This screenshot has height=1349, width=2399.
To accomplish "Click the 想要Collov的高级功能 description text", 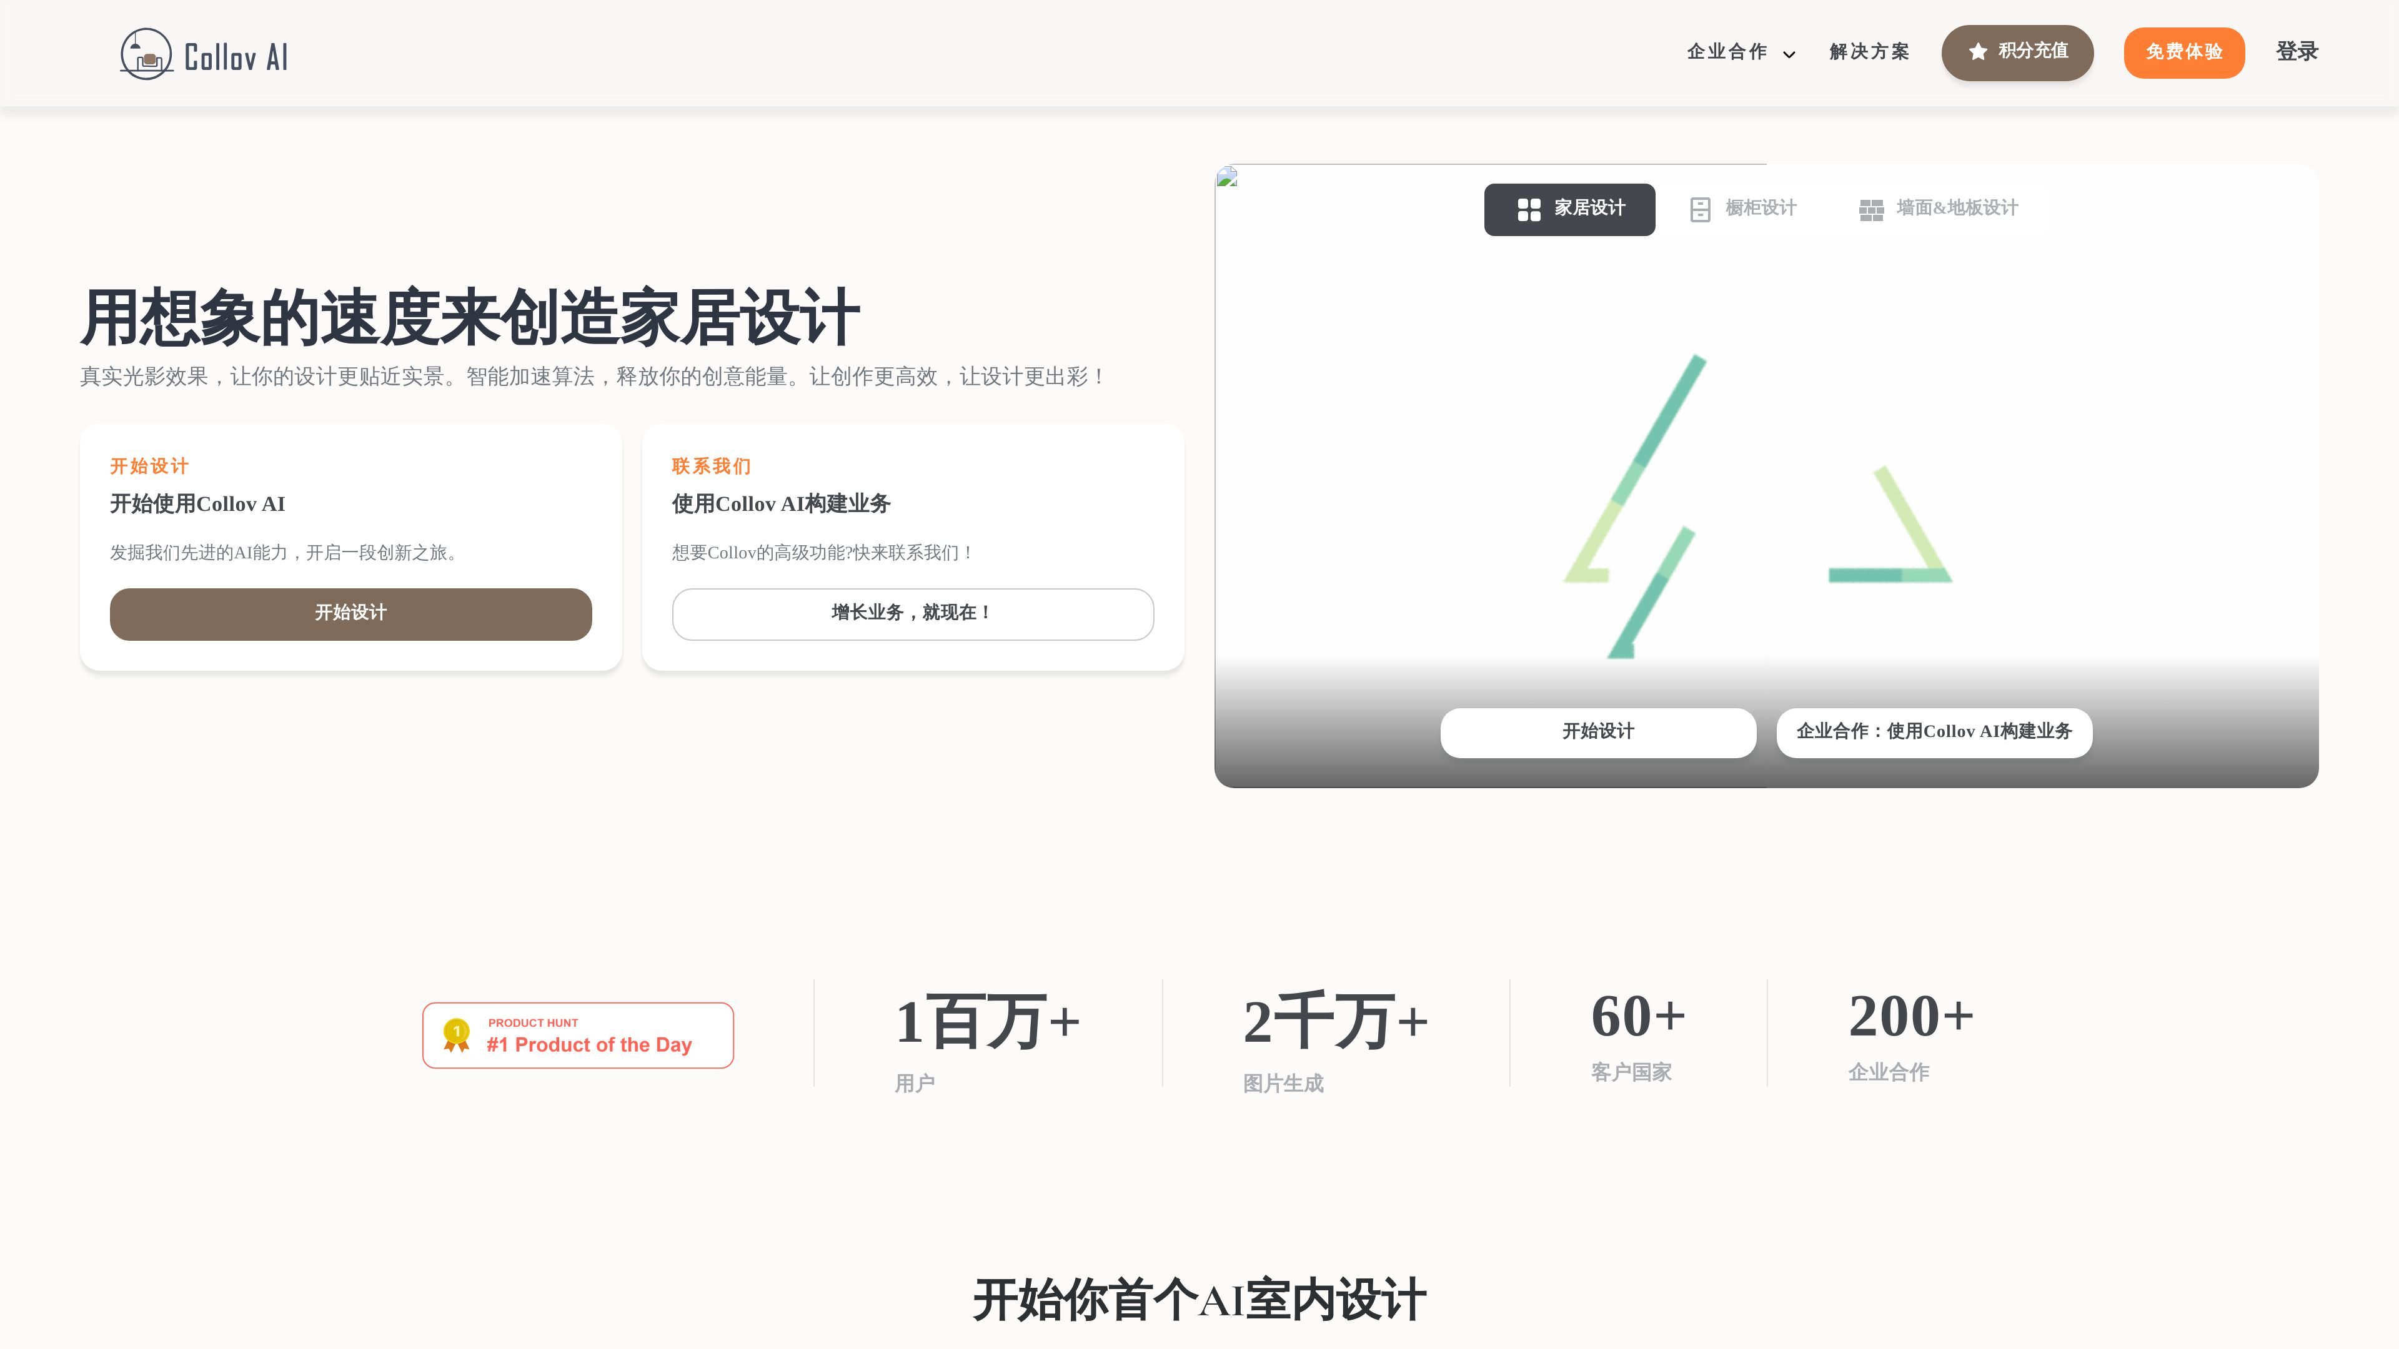I will coord(823,553).
